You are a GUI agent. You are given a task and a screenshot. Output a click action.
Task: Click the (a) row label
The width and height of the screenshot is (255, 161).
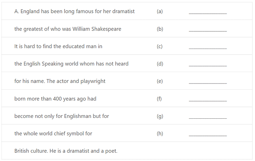[160, 11]
